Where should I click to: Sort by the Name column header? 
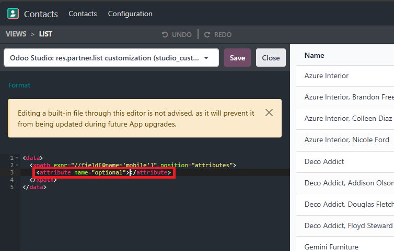315,55
